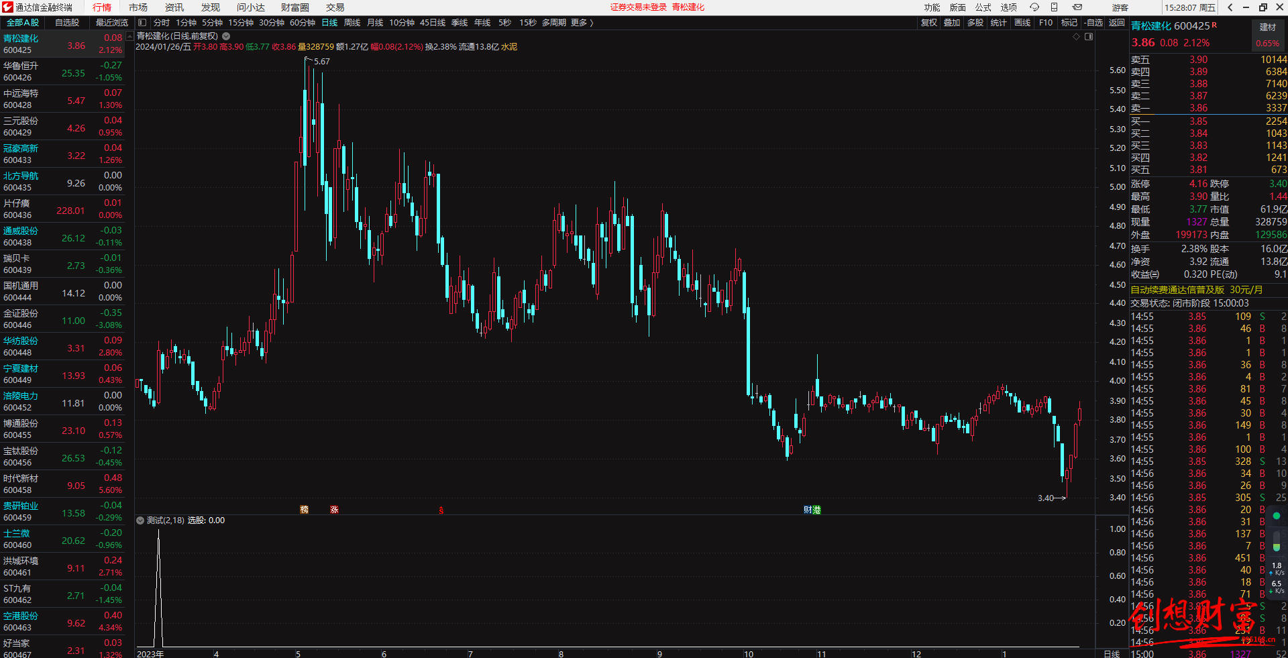Toggle the right info panel icon above chart
The height and width of the screenshot is (658, 1288).
(x=1089, y=37)
